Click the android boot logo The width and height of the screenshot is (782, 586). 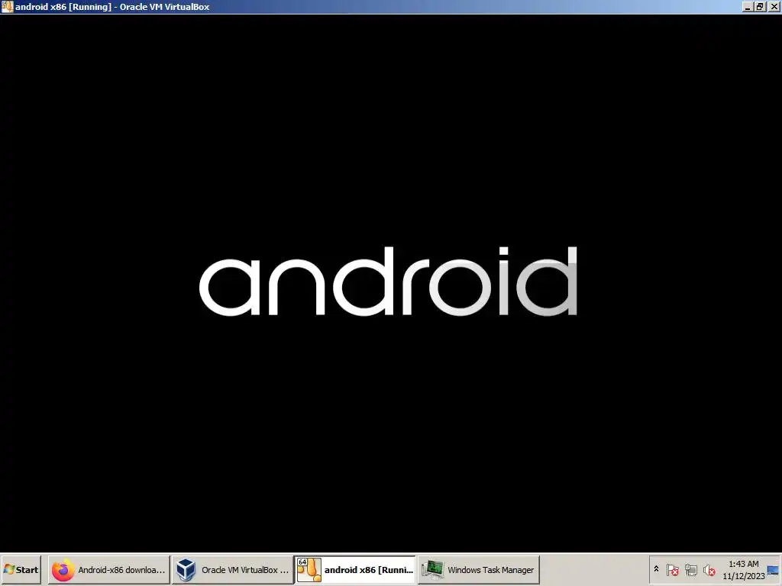(x=388, y=281)
